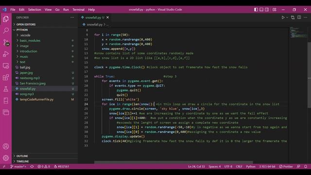Open the File menu
311x175 pixels.
[13, 10]
